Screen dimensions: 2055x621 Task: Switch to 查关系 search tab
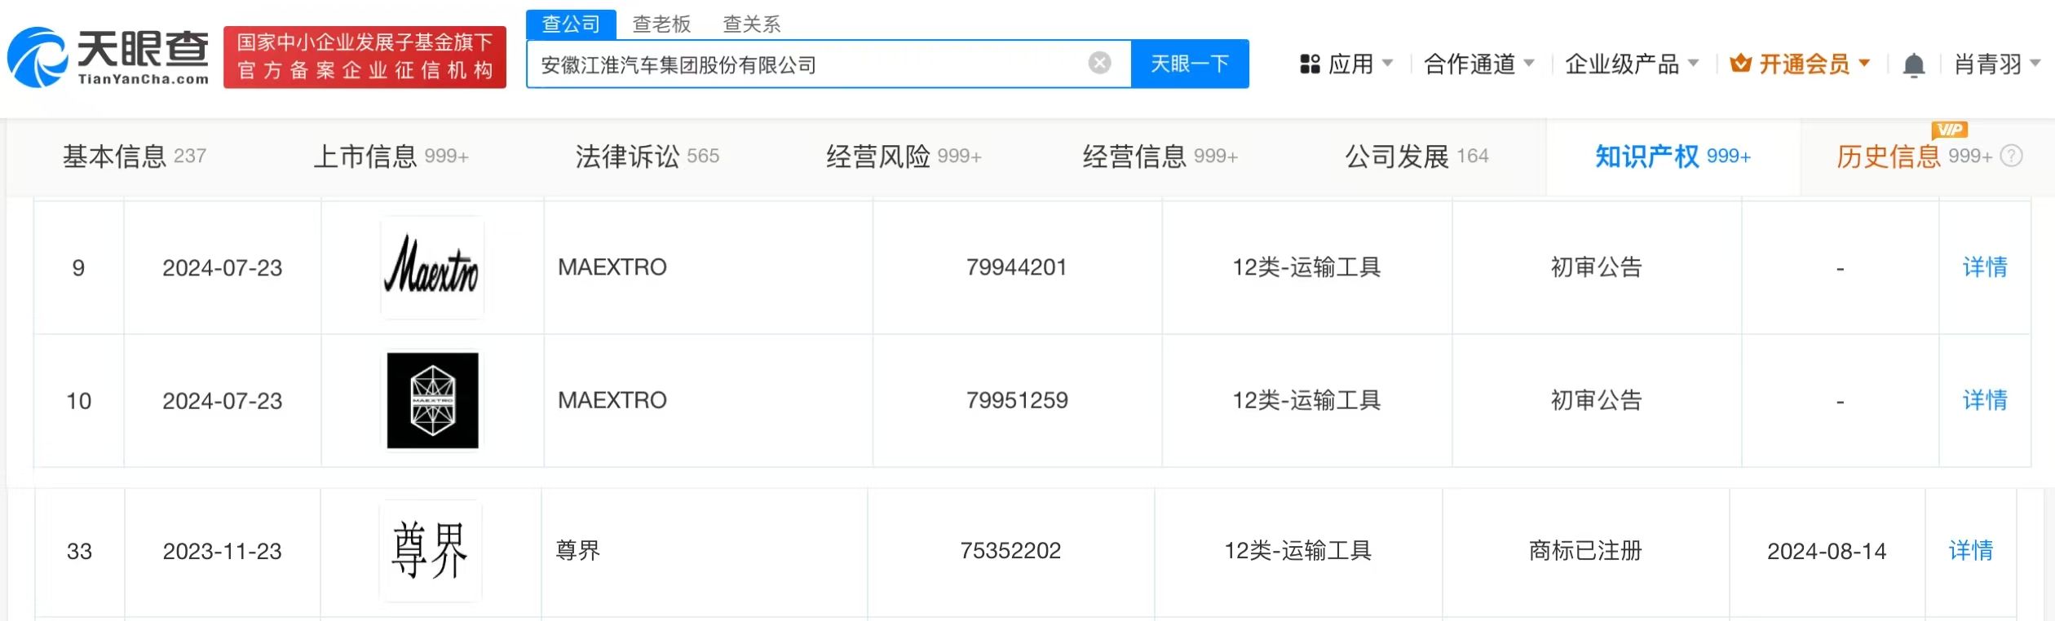(752, 24)
